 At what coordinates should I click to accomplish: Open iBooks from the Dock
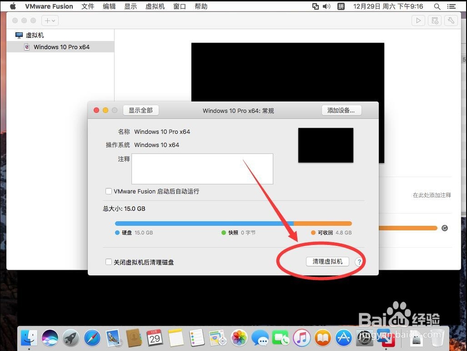click(x=323, y=338)
